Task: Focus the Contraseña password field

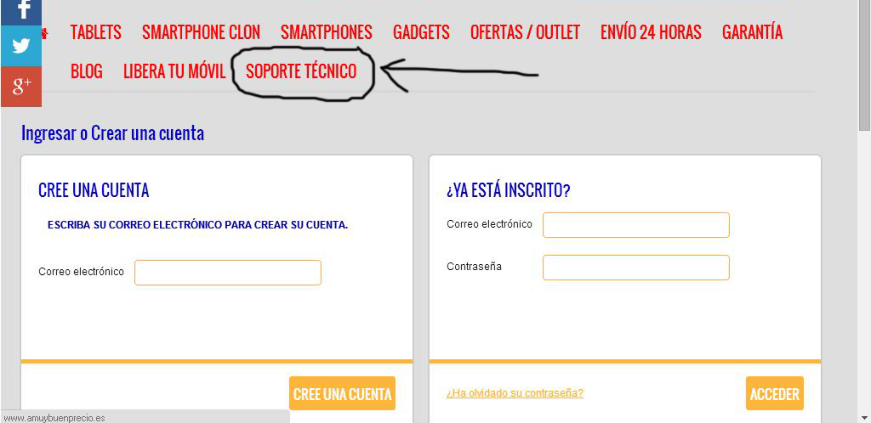Action: [636, 268]
